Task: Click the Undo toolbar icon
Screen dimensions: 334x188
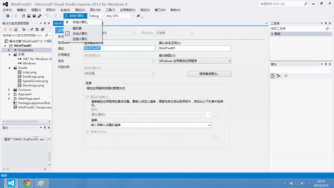Action: point(47,16)
